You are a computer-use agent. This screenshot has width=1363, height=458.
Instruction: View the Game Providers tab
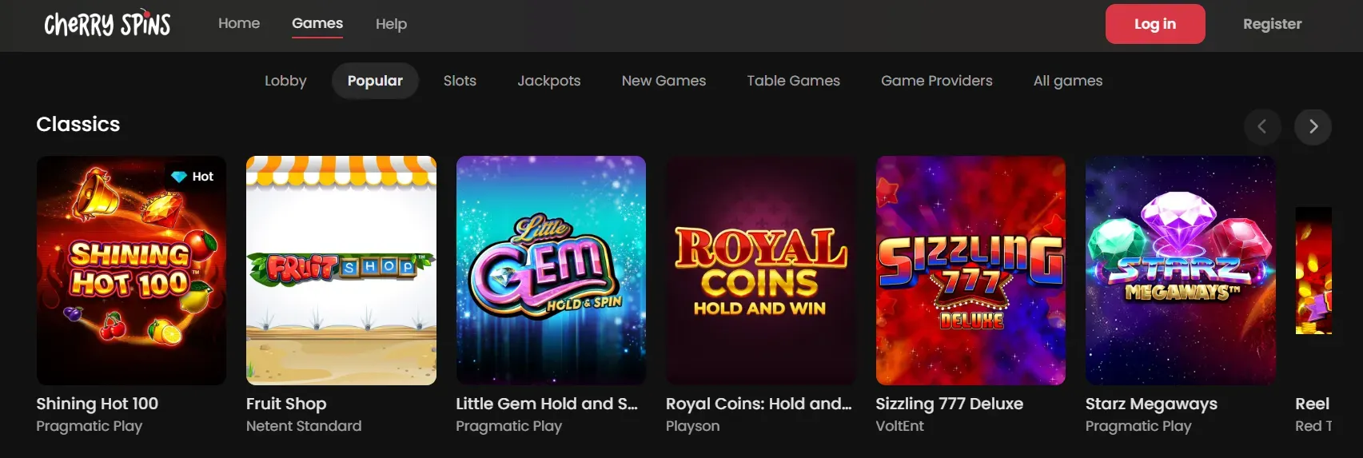click(936, 81)
